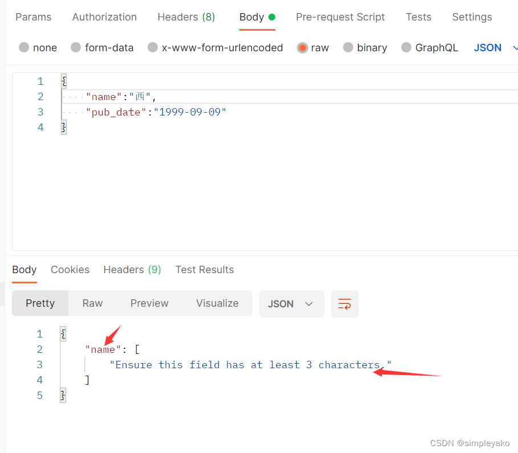Choose the binary radio option
Viewport: 518px width, 453px height.
[x=348, y=47]
